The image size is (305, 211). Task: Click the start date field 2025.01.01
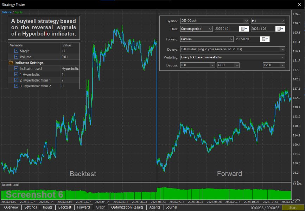tap(227, 29)
